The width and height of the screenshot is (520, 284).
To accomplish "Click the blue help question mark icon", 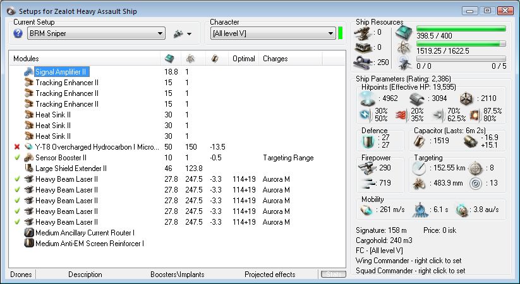I will [x=18, y=33].
